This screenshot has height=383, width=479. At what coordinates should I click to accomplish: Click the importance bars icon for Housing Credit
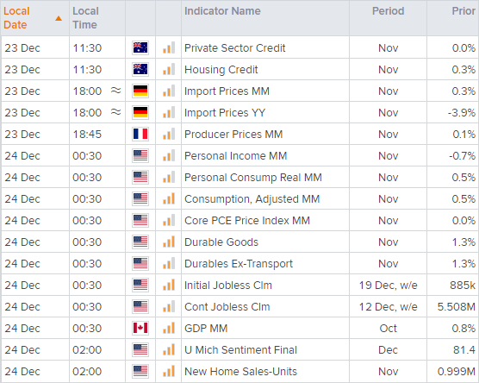coord(169,69)
